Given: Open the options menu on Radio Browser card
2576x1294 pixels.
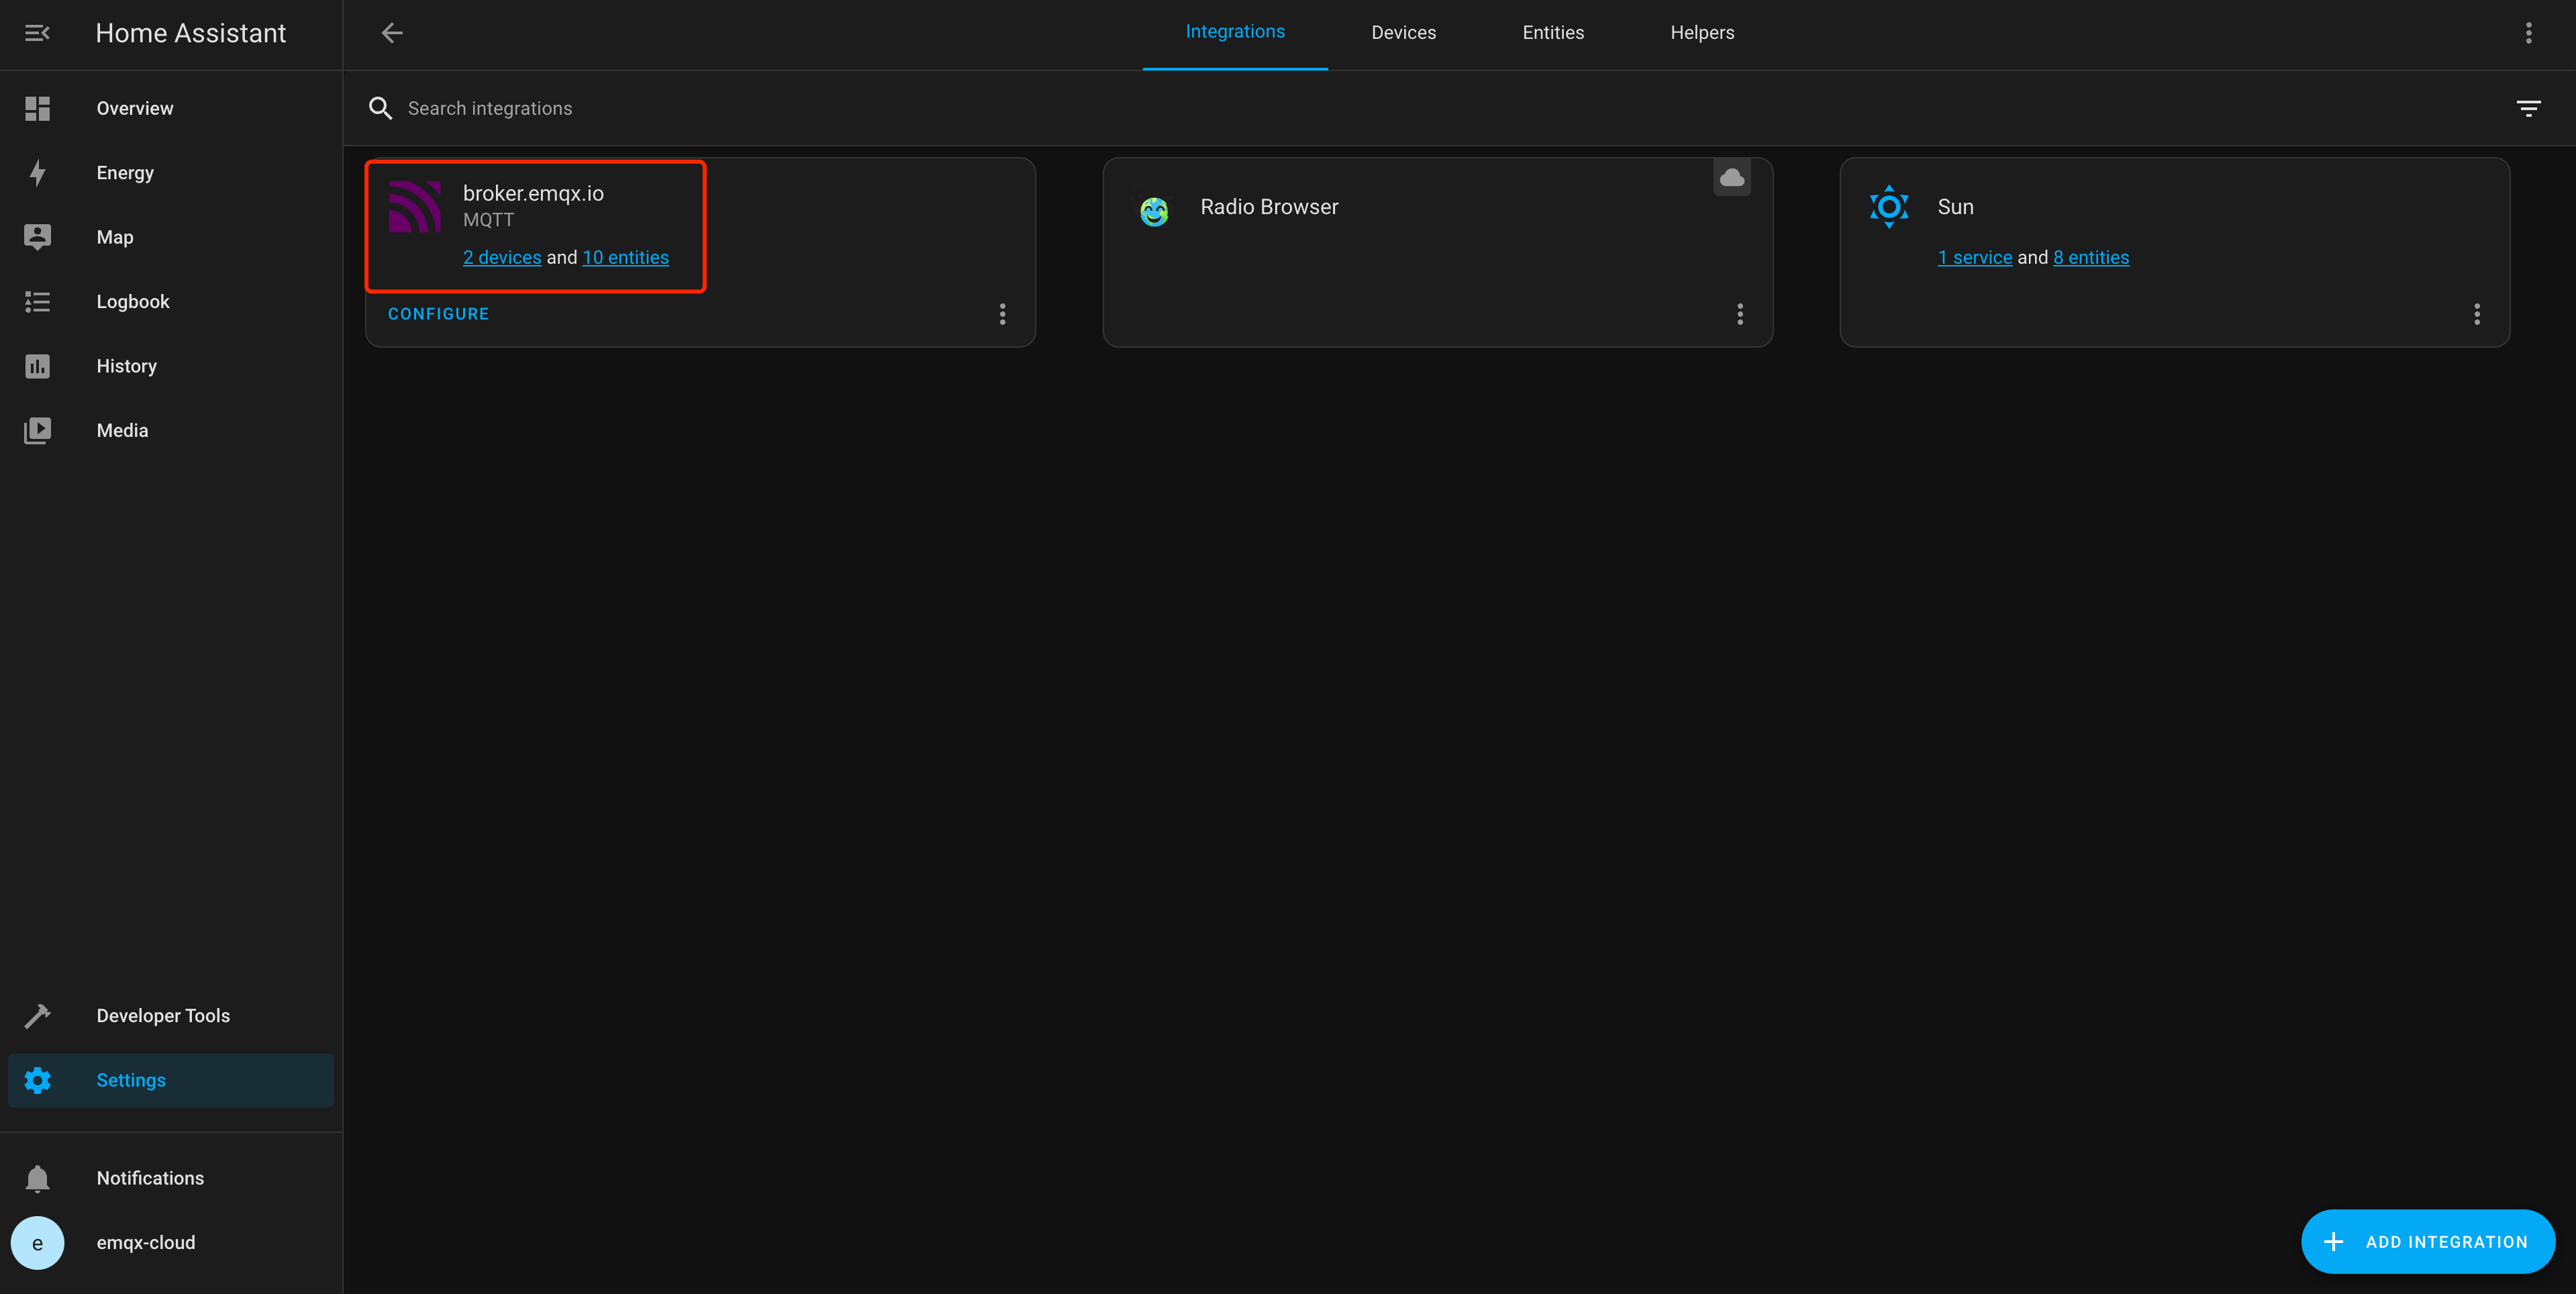Looking at the screenshot, I should coord(1739,313).
